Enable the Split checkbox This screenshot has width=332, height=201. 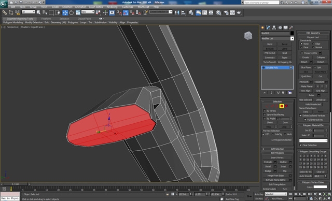[x=315, y=67]
